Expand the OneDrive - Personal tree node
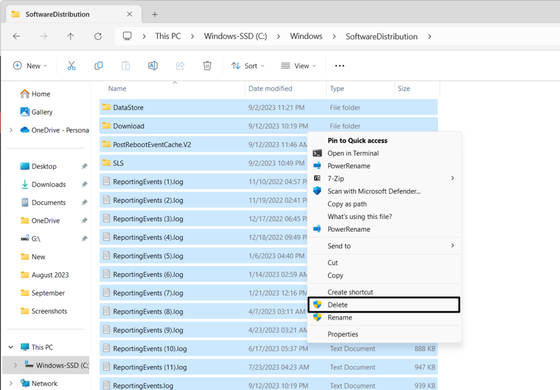The width and height of the screenshot is (560, 390). click(x=11, y=130)
